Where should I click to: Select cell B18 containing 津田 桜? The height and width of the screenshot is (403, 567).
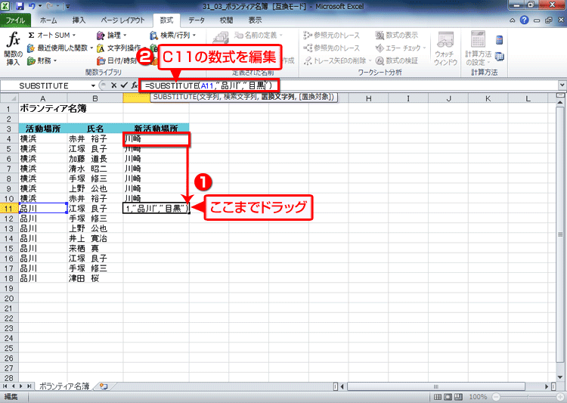(x=95, y=278)
